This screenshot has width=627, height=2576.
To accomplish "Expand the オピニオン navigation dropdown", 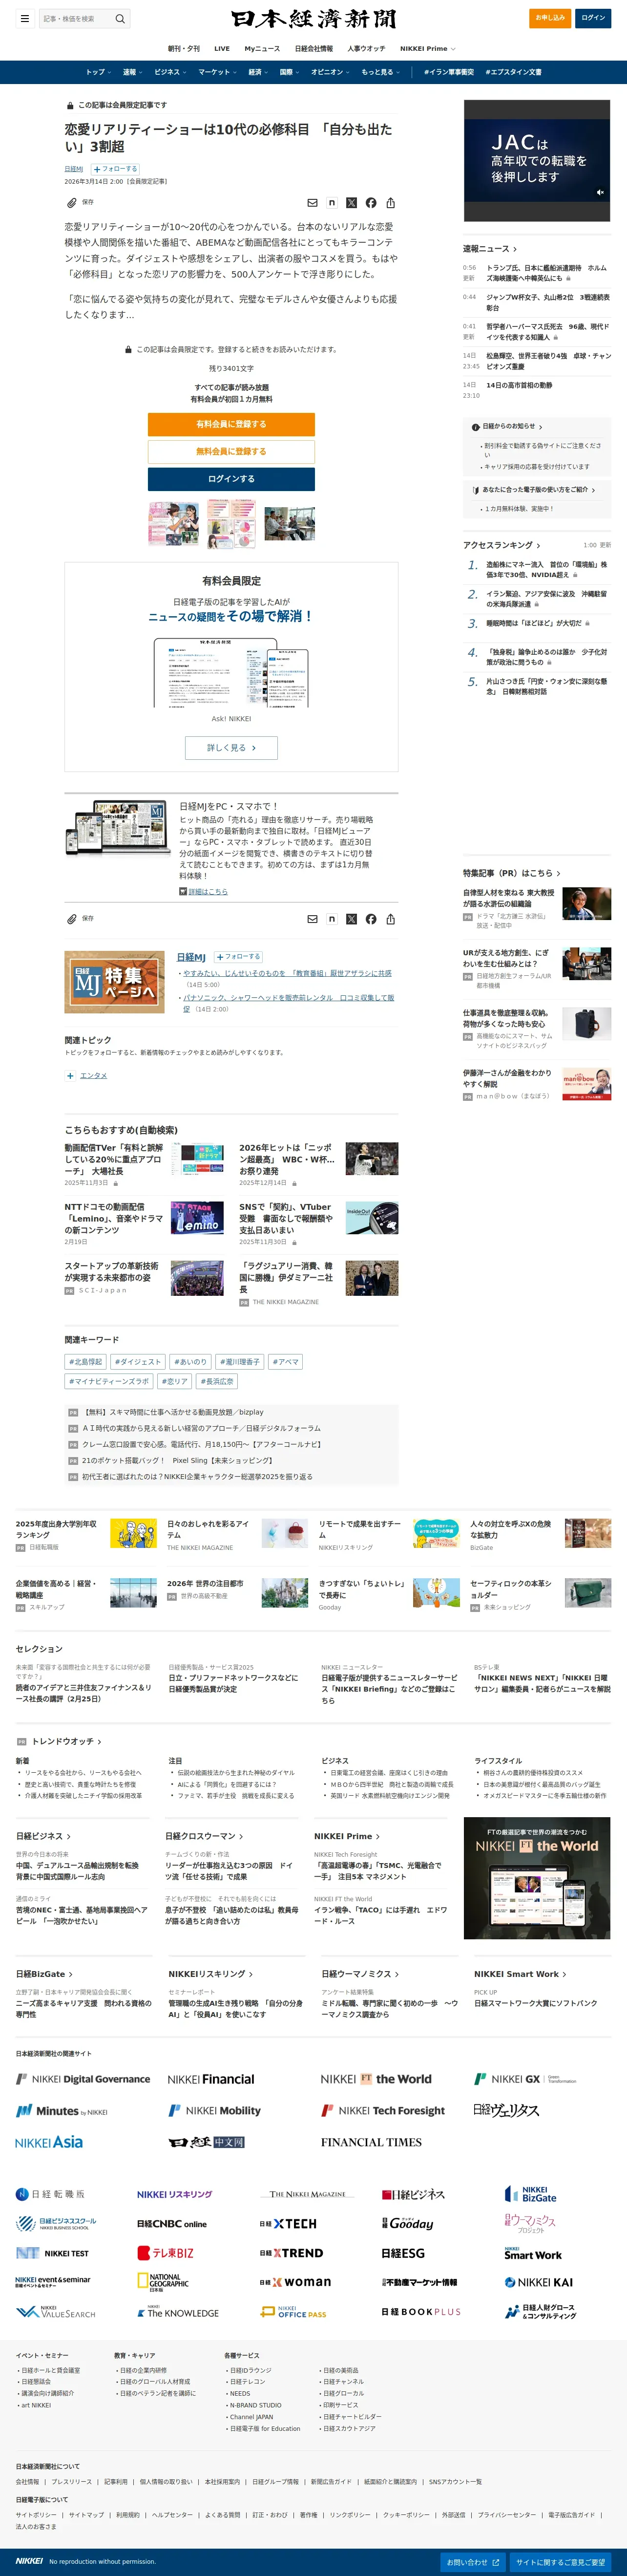I will pos(329,72).
